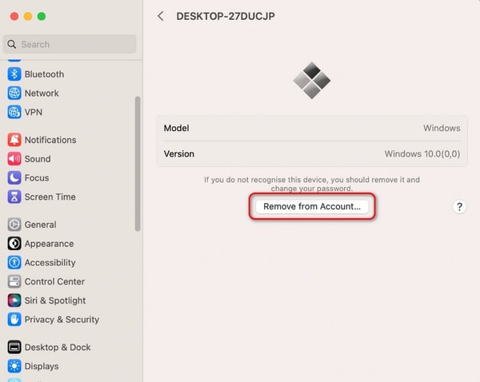Click the Network globe icon
Viewport: 480px width, 382px height.
tap(14, 94)
